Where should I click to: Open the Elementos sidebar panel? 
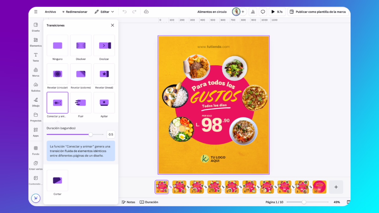(36, 42)
